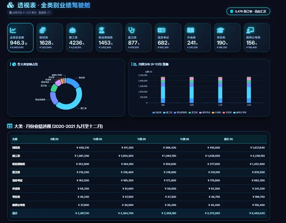The image size is (286, 223).
Task: Toggle 医卫类 in the bar chart legend
Action: 193,112
